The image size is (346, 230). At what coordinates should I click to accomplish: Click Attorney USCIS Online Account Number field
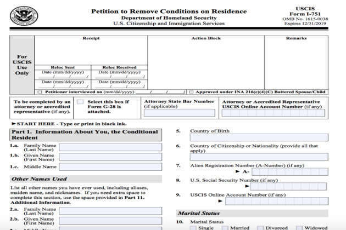coord(274,113)
